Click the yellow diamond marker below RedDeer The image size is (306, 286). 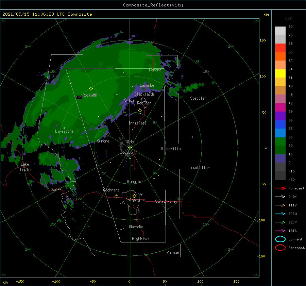tap(140, 111)
